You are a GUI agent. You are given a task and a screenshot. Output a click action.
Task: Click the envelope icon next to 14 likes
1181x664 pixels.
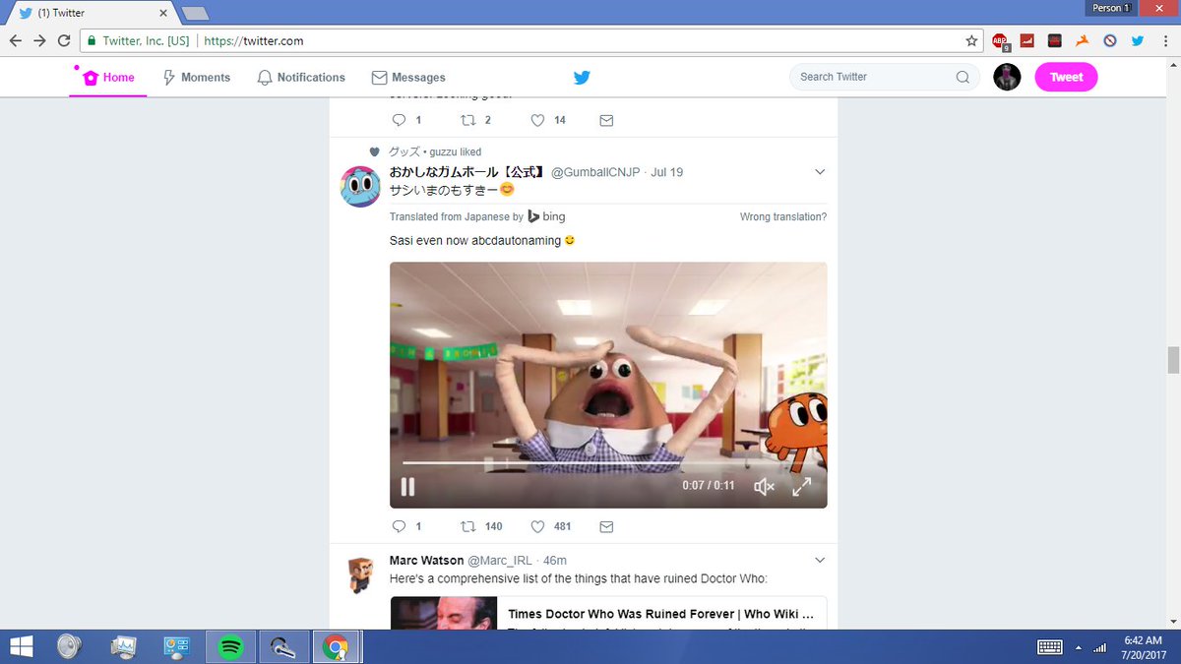[x=606, y=120]
